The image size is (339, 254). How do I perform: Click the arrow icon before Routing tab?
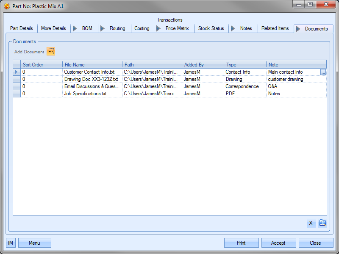coord(103,28)
